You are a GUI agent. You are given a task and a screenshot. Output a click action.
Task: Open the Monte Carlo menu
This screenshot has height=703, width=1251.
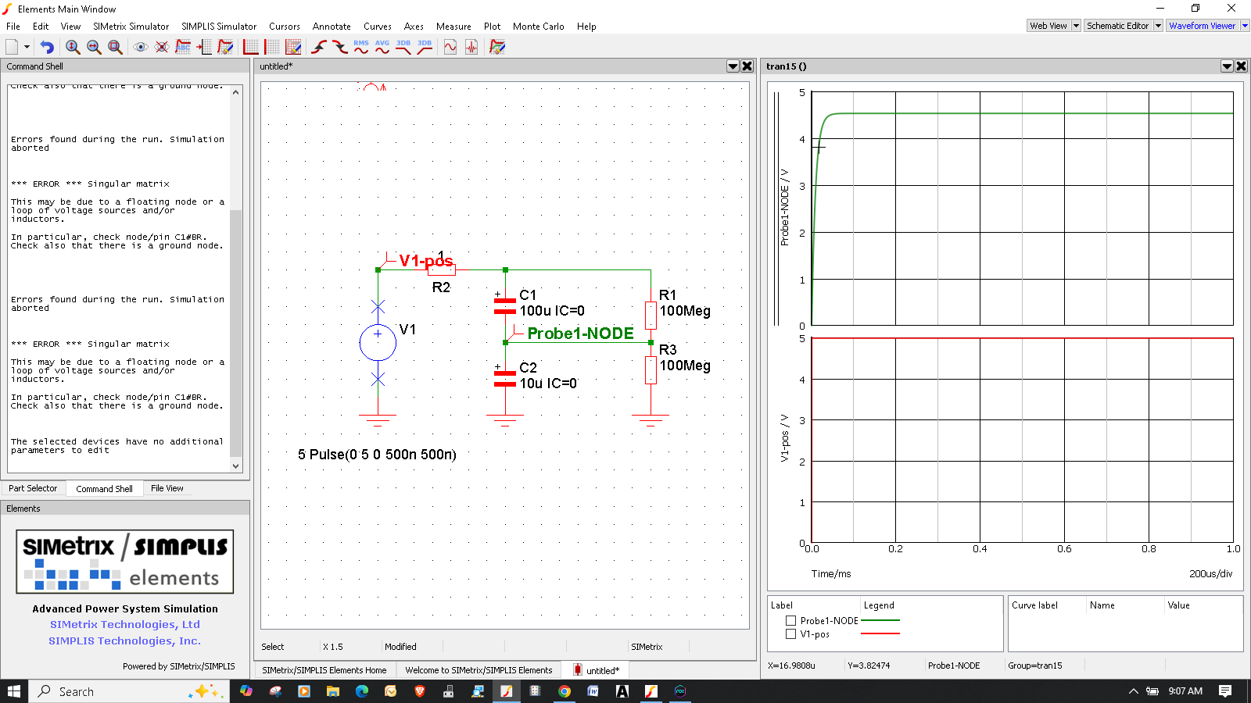coord(539,27)
